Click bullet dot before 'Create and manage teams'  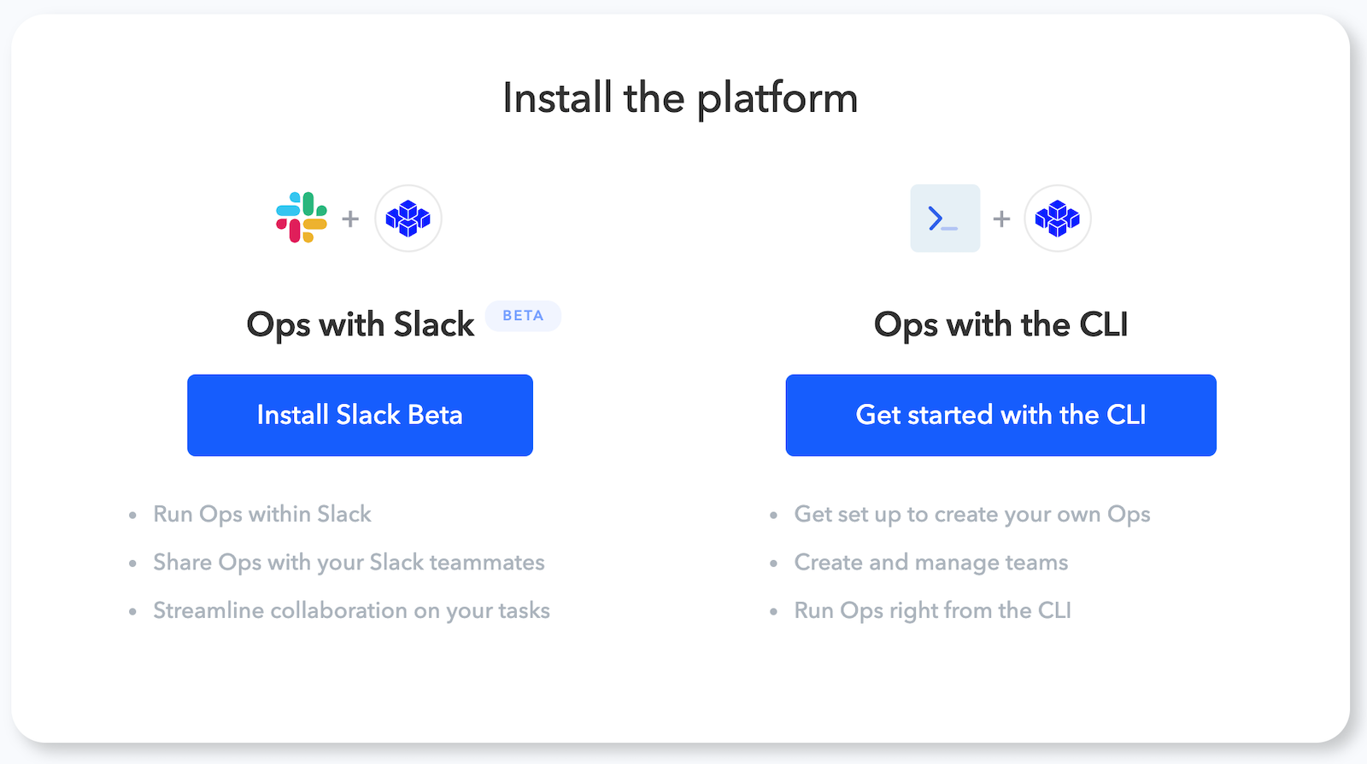click(773, 563)
